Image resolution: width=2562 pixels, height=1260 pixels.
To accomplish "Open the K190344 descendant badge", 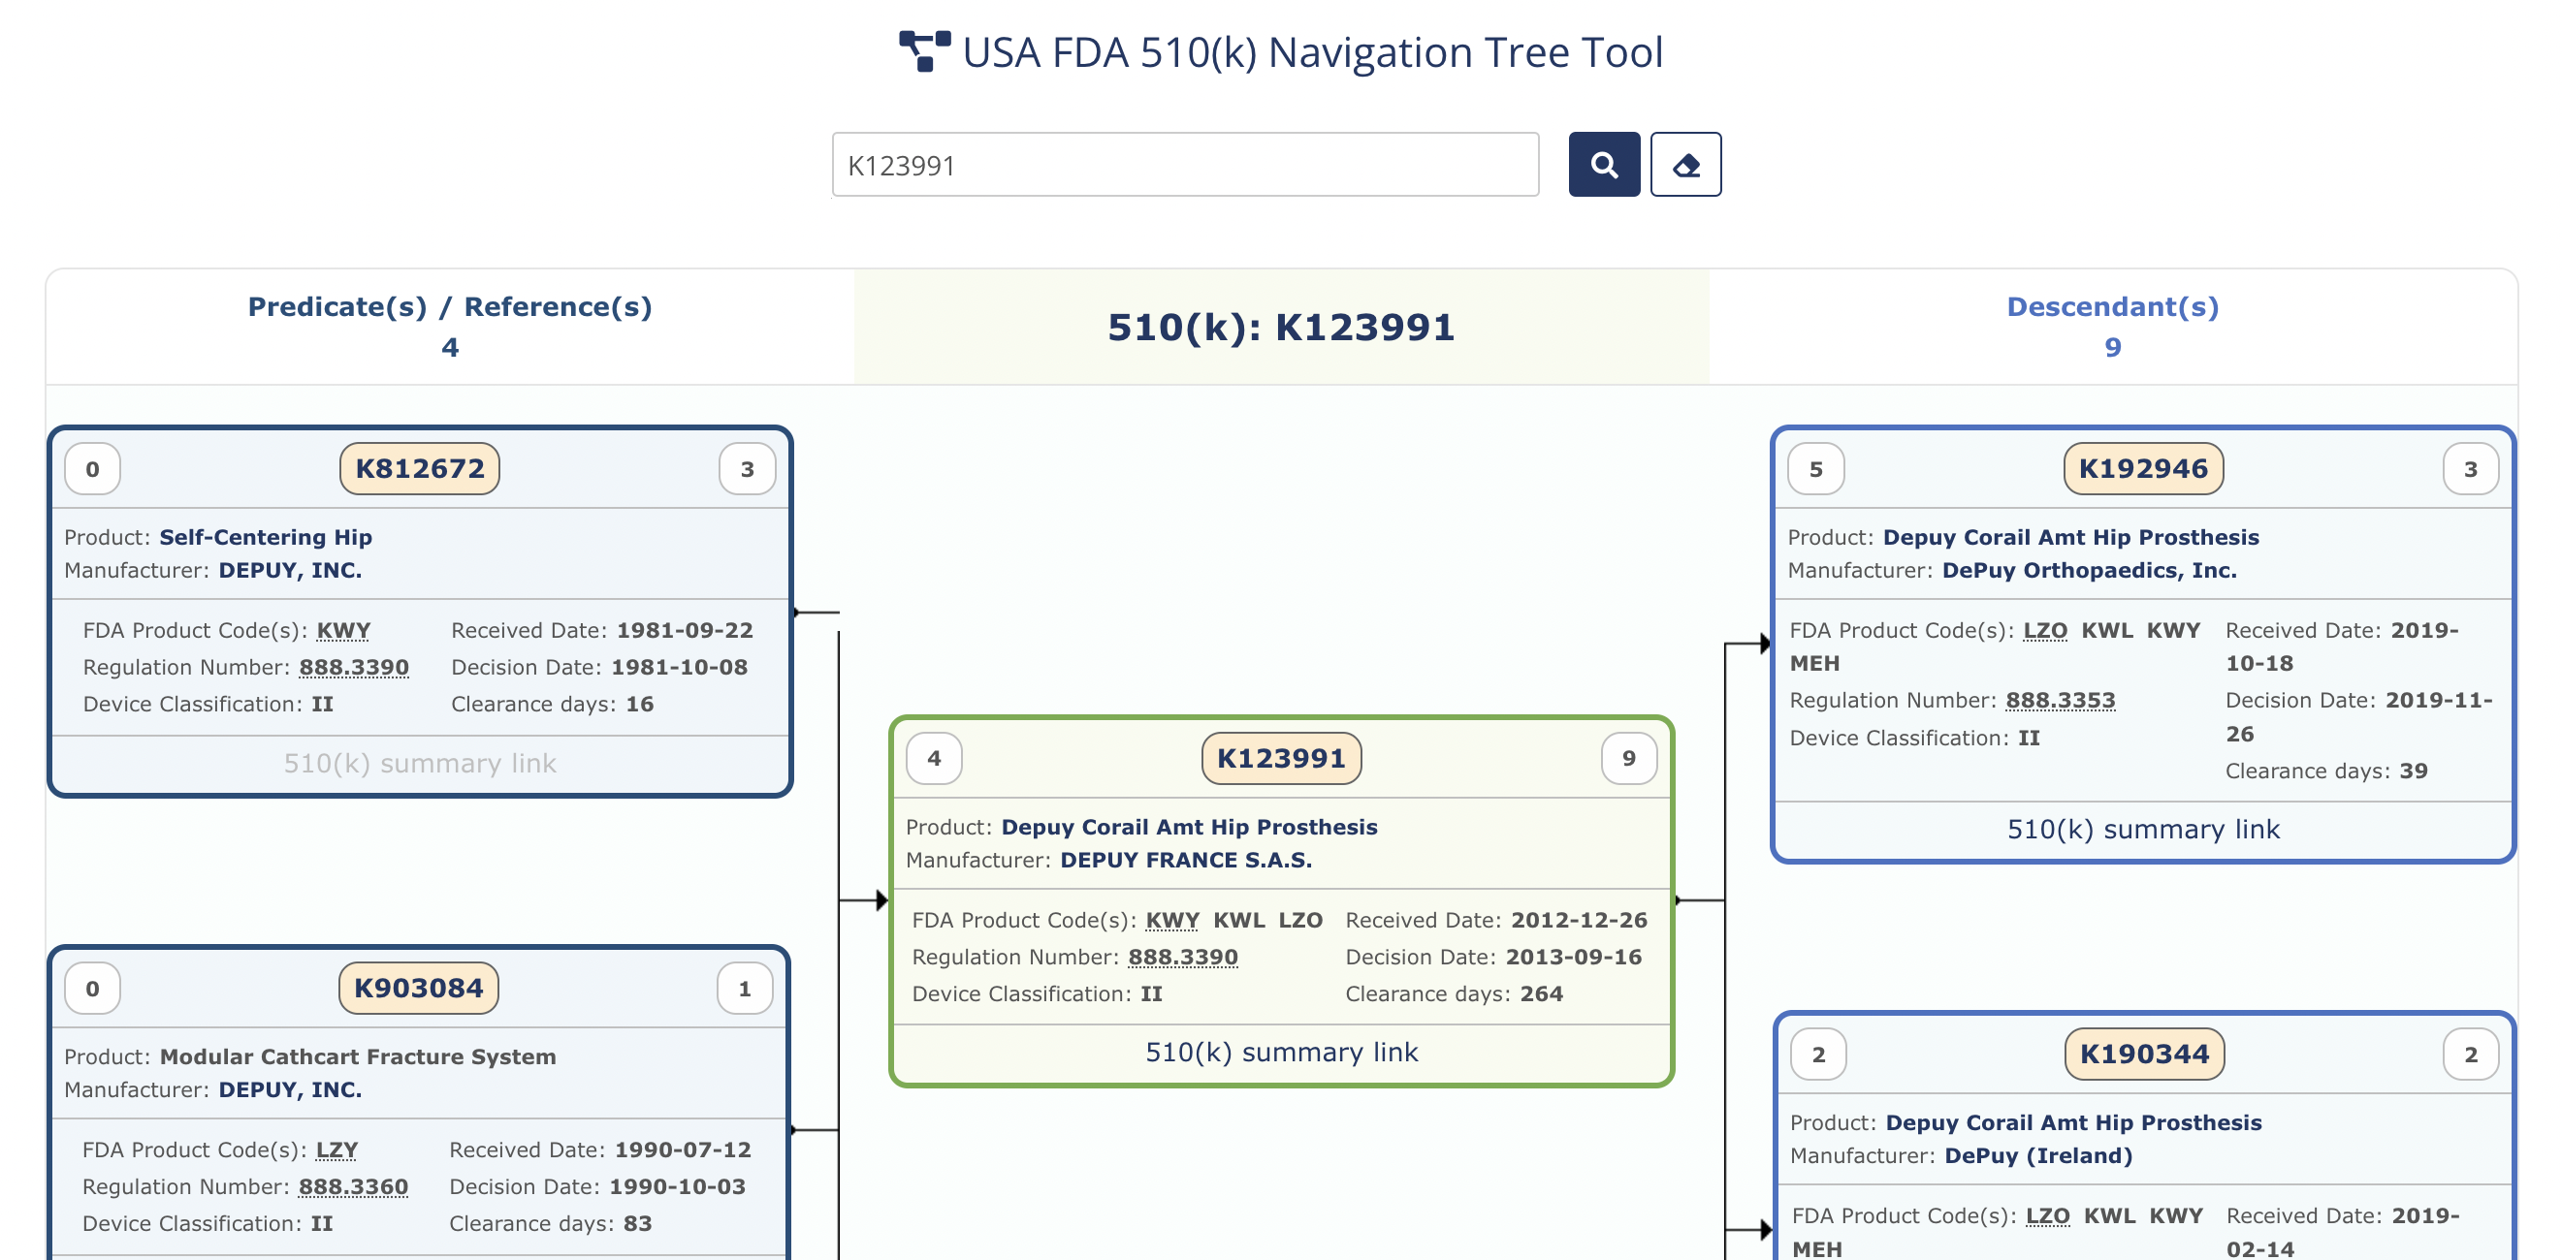I will [2143, 1054].
